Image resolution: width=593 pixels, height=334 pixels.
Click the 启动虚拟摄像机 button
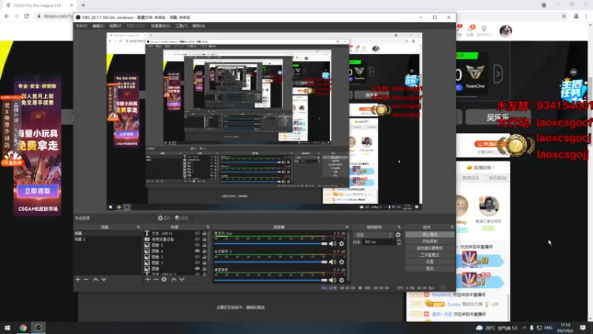tap(430, 248)
